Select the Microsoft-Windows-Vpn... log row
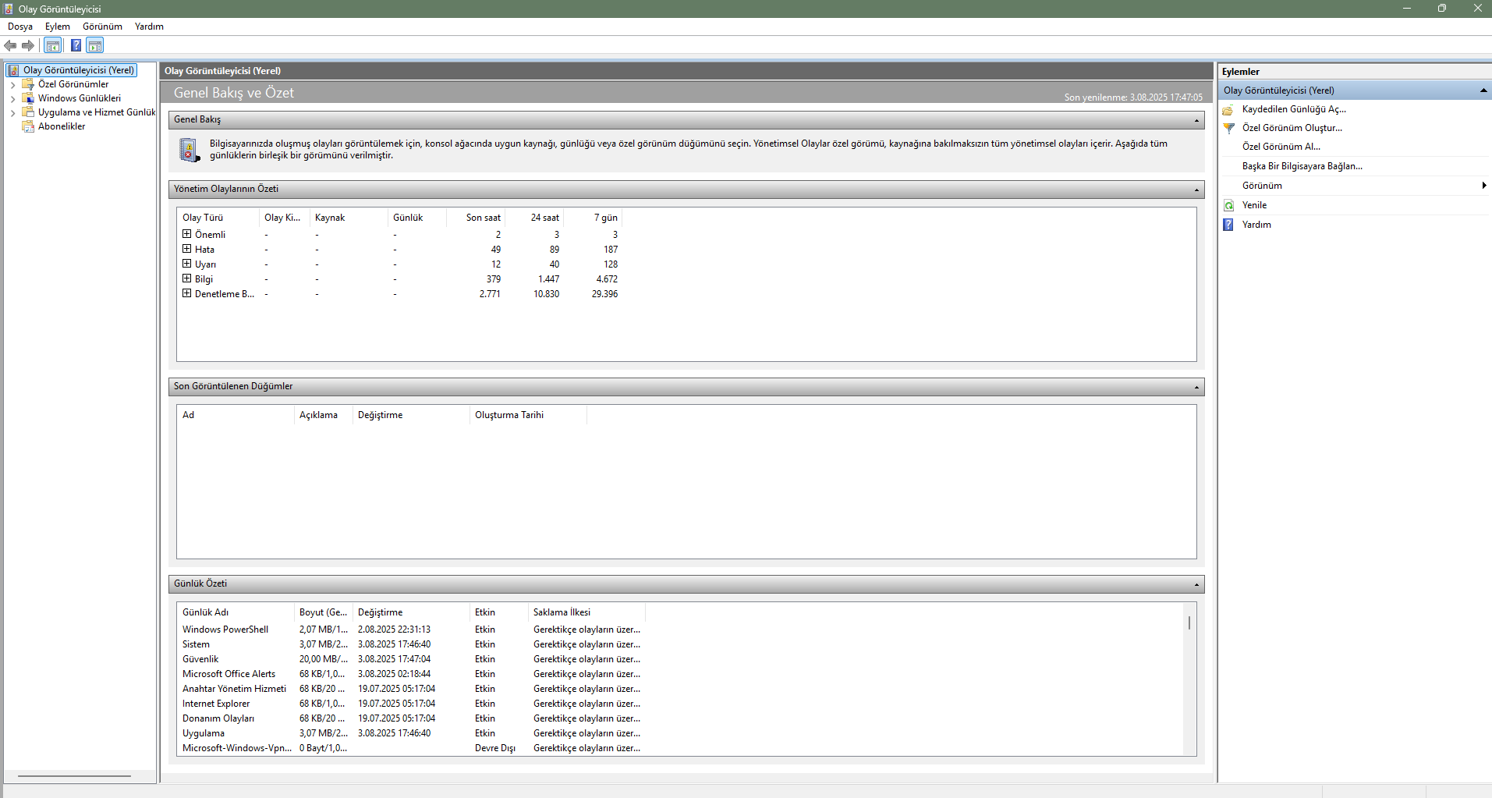1492x798 pixels. coord(411,748)
